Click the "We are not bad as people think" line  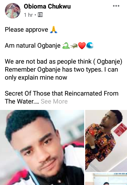point(63,61)
